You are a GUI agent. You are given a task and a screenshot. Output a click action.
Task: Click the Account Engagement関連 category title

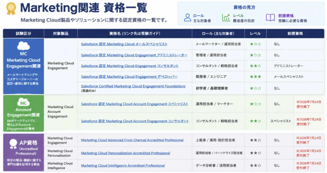(x=23, y=112)
